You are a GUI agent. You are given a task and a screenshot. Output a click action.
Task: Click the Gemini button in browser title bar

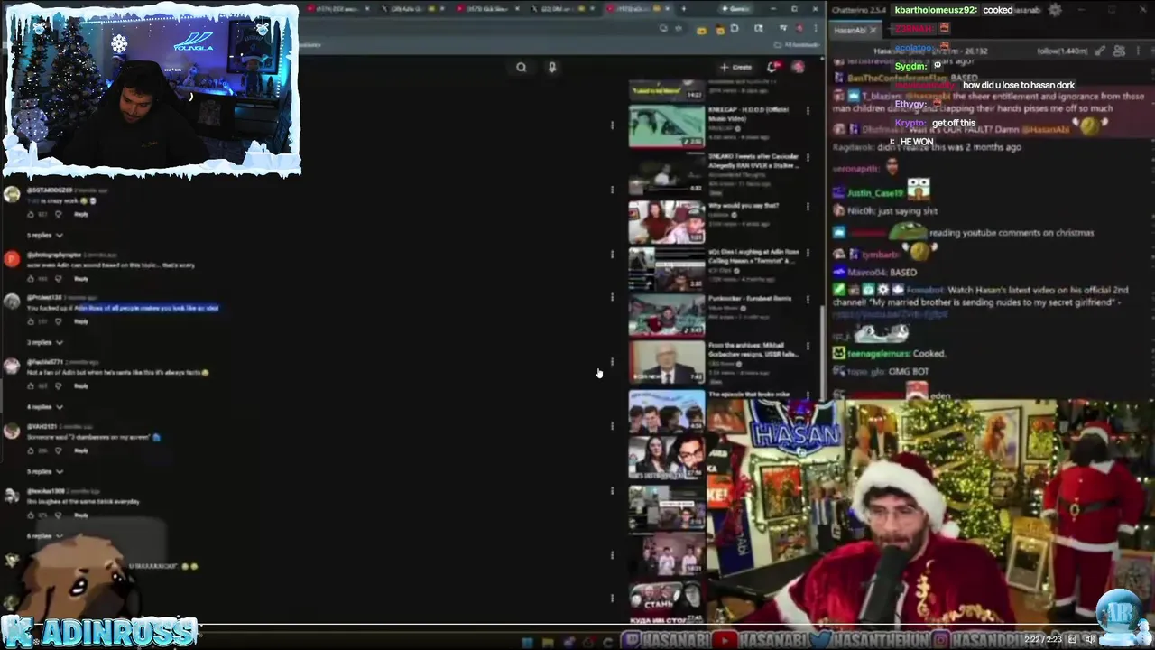pyautogui.click(x=735, y=9)
